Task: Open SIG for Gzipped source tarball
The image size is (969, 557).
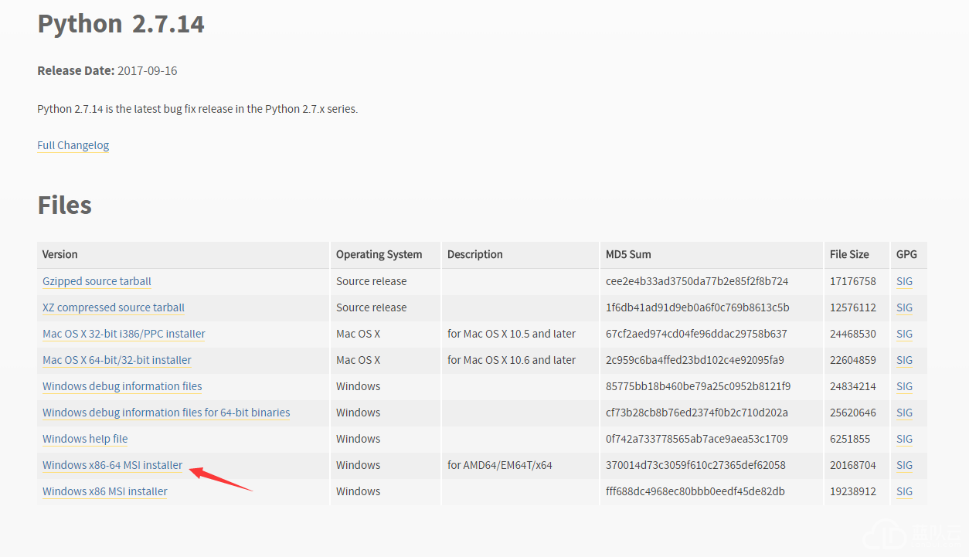Action: click(904, 281)
